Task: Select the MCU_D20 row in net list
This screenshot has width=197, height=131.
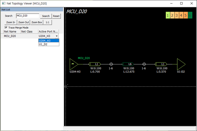Action: (30, 36)
